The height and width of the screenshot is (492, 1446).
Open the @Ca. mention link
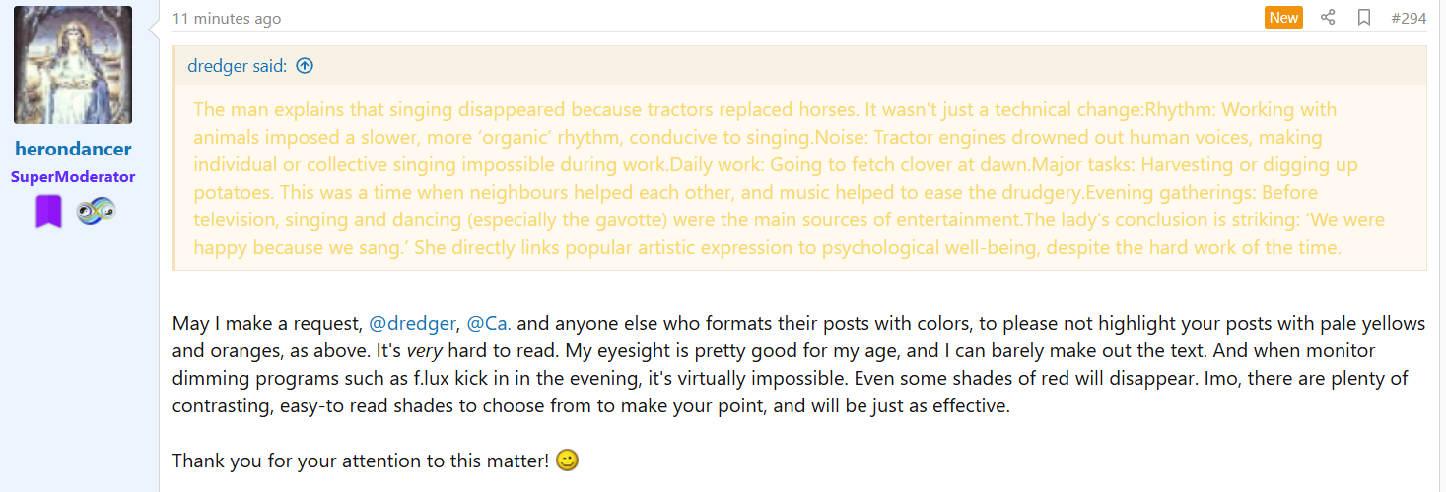click(489, 323)
